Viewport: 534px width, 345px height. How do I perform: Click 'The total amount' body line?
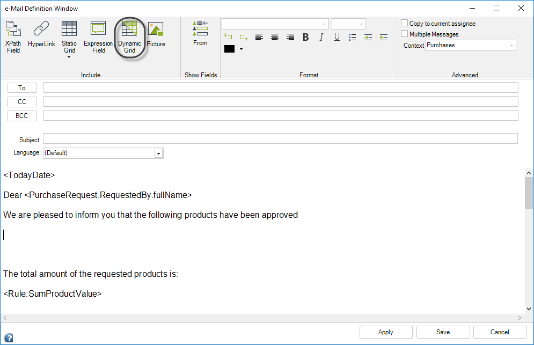click(91, 274)
